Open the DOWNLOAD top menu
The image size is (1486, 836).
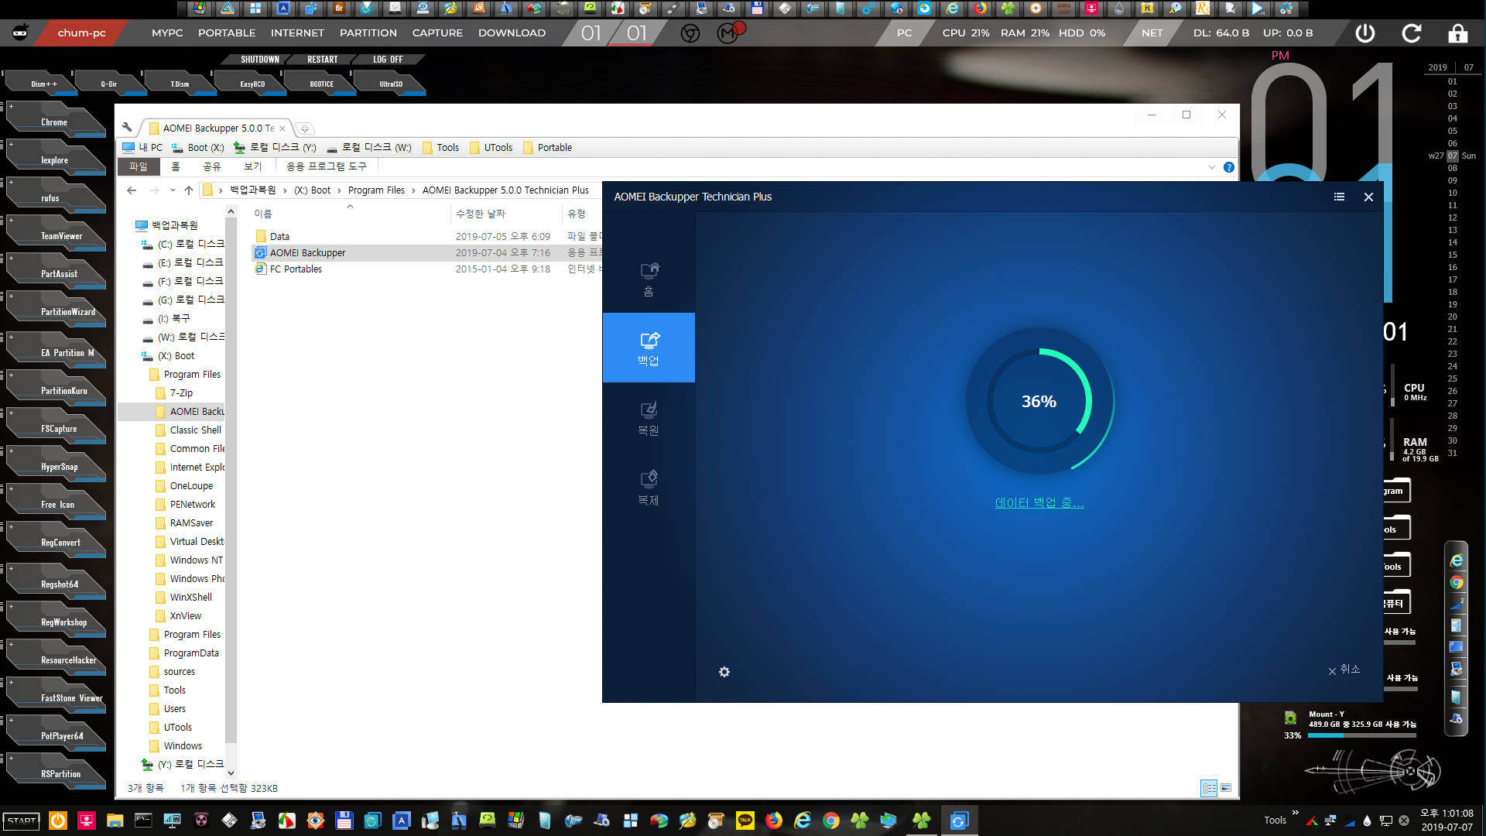pyautogui.click(x=512, y=33)
